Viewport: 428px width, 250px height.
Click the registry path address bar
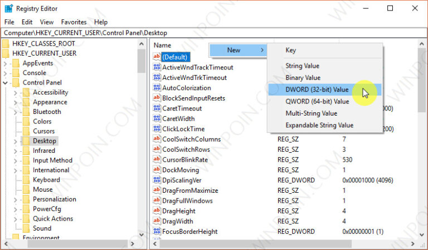click(212, 33)
